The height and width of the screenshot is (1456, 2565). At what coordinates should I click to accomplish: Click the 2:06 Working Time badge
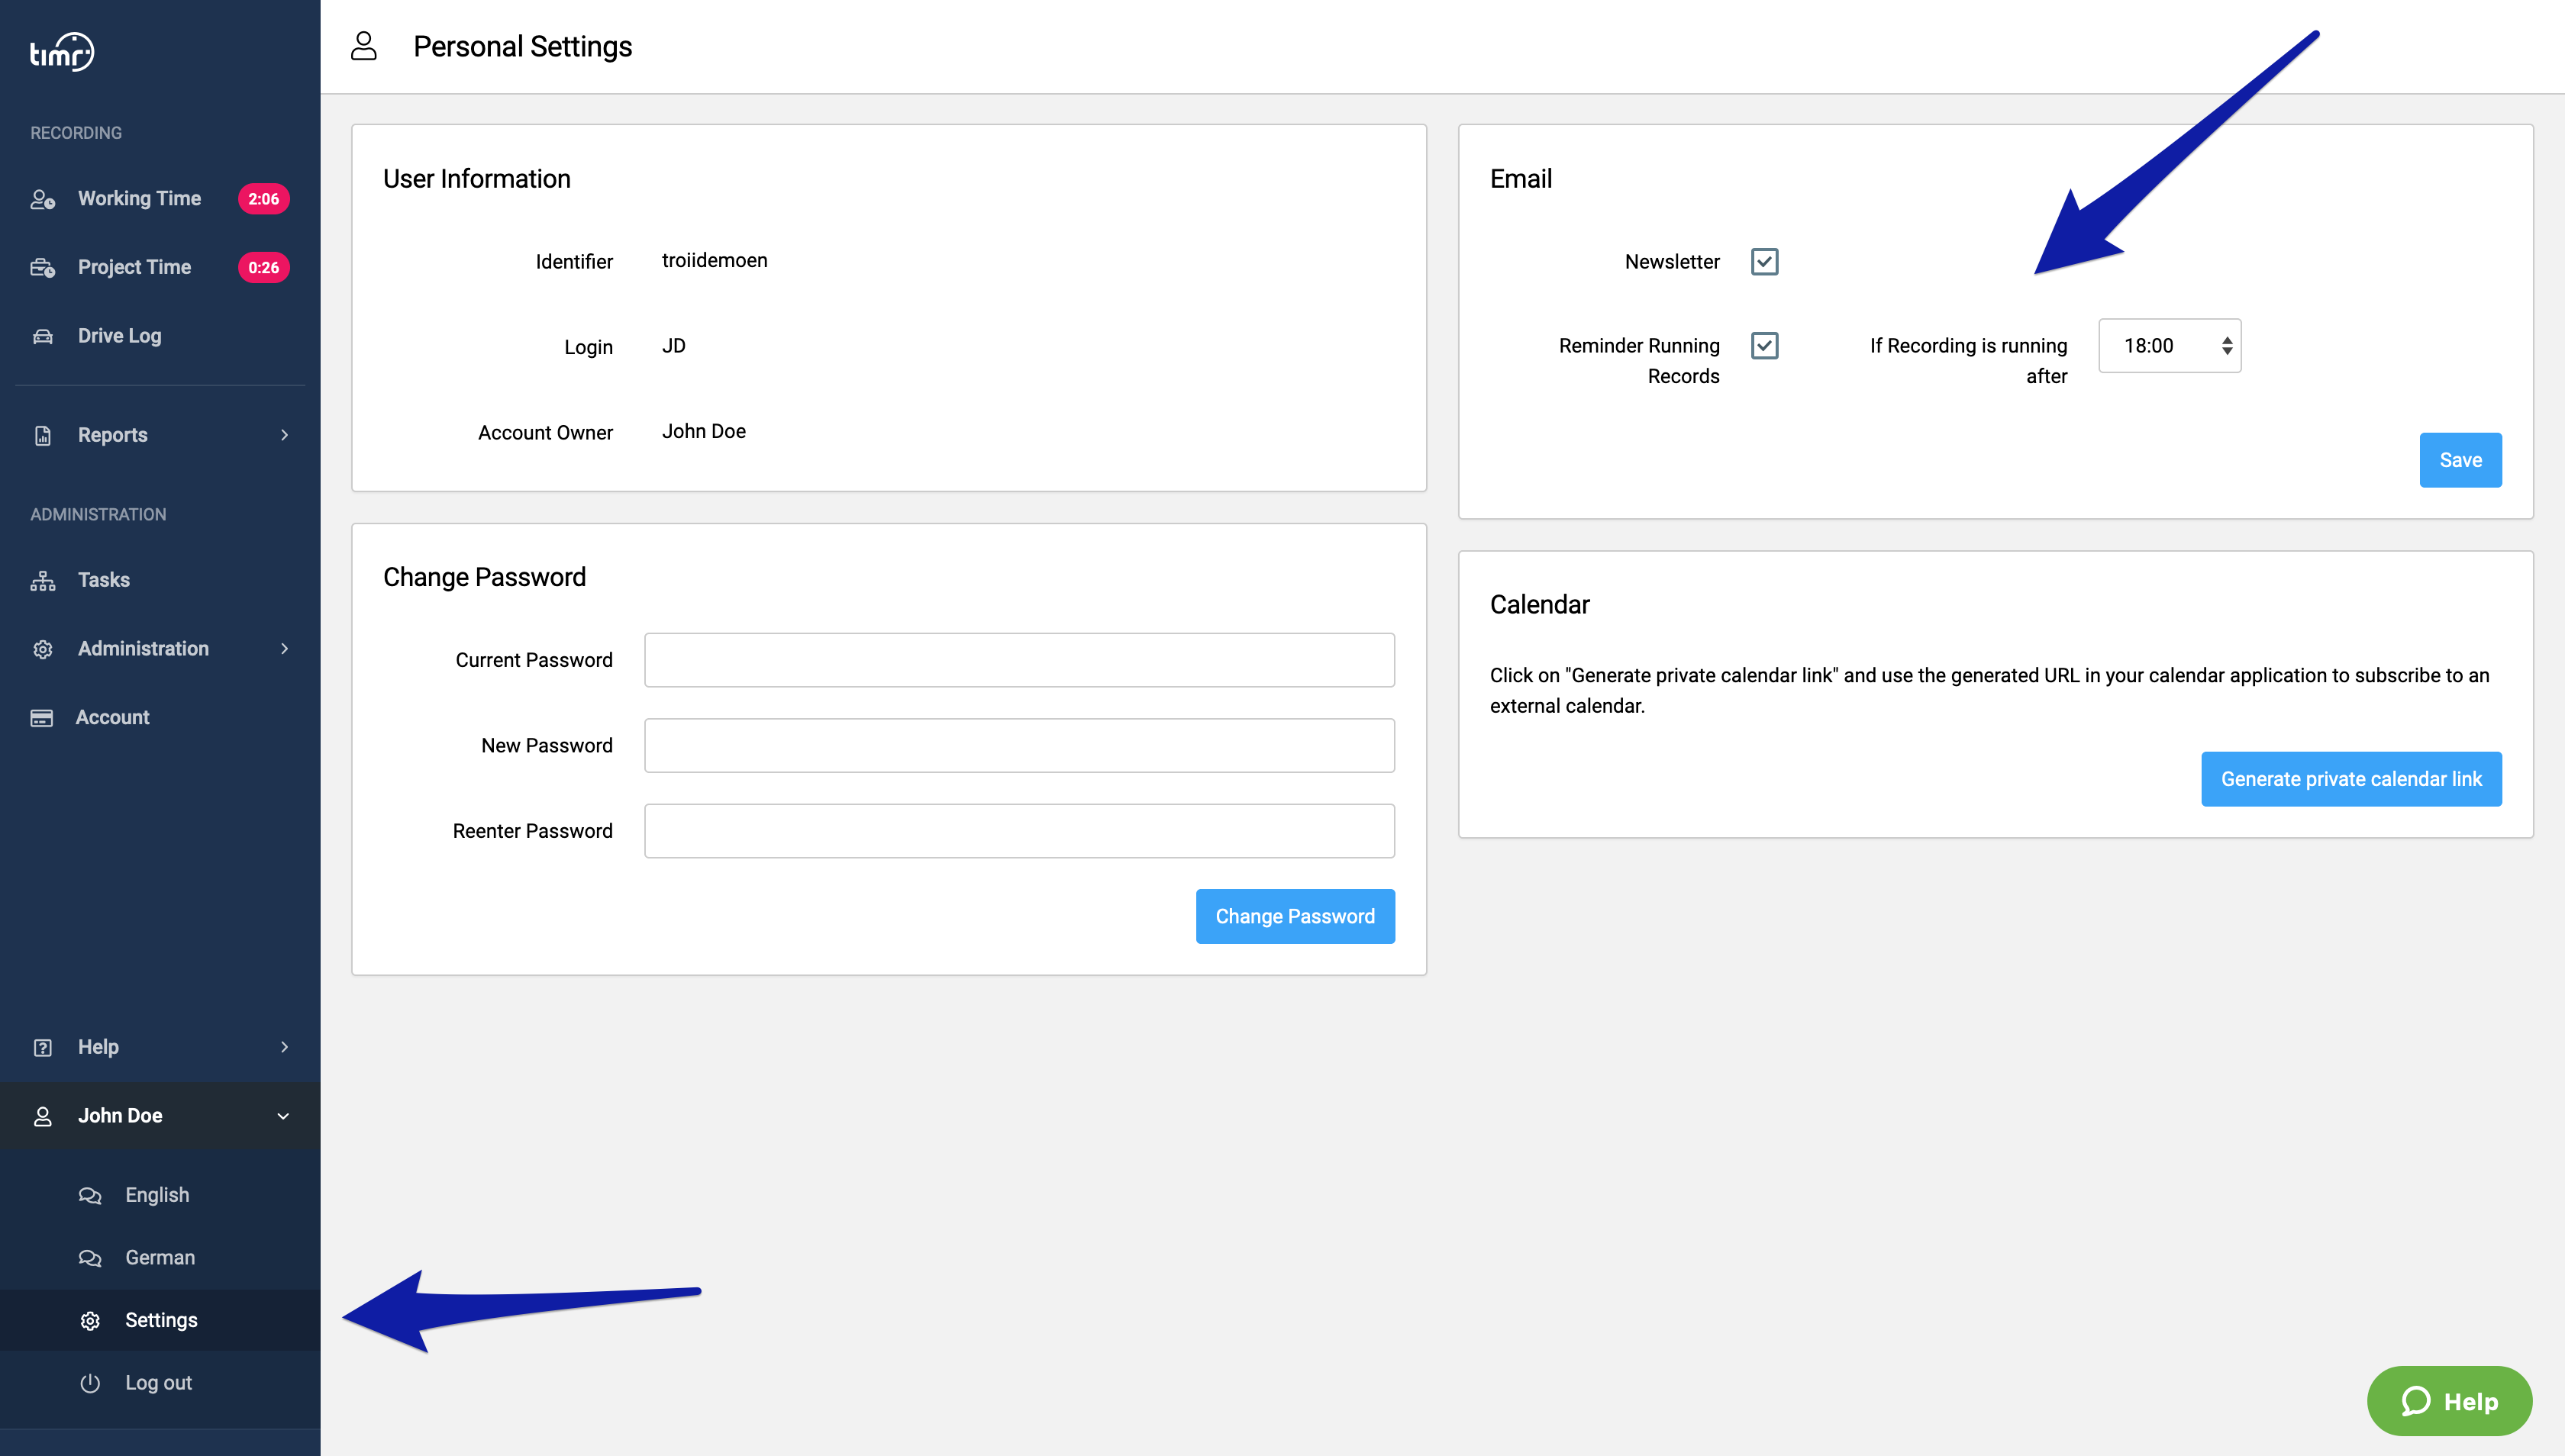[263, 199]
